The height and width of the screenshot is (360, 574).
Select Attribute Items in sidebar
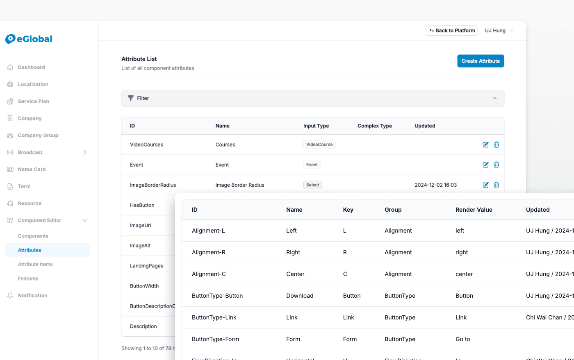click(x=35, y=265)
